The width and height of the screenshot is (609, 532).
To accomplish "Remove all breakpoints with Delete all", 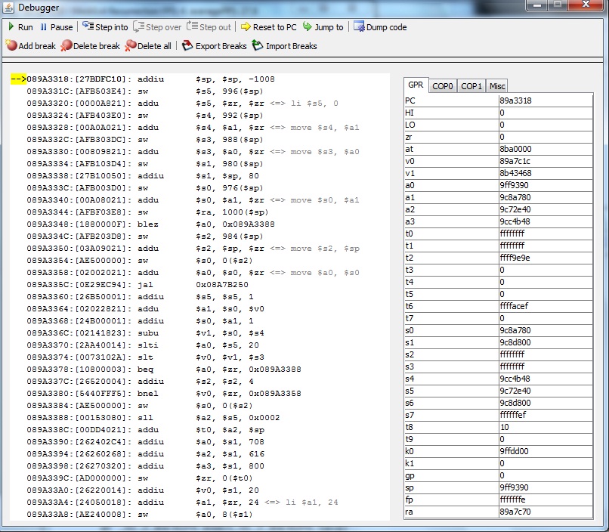I will (148, 46).
